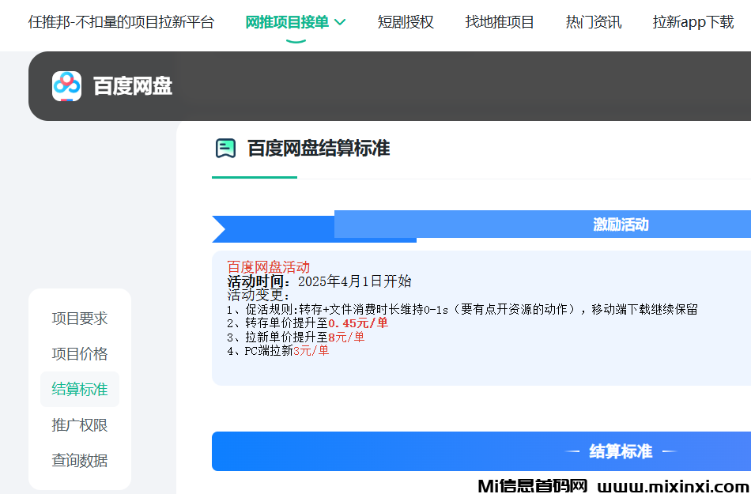The image size is (751, 494).
Task: Open the 找地推项目 navigation link
Action: [500, 22]
